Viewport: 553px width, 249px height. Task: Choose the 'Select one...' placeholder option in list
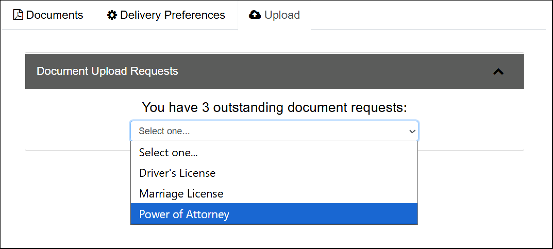(168, 152)
